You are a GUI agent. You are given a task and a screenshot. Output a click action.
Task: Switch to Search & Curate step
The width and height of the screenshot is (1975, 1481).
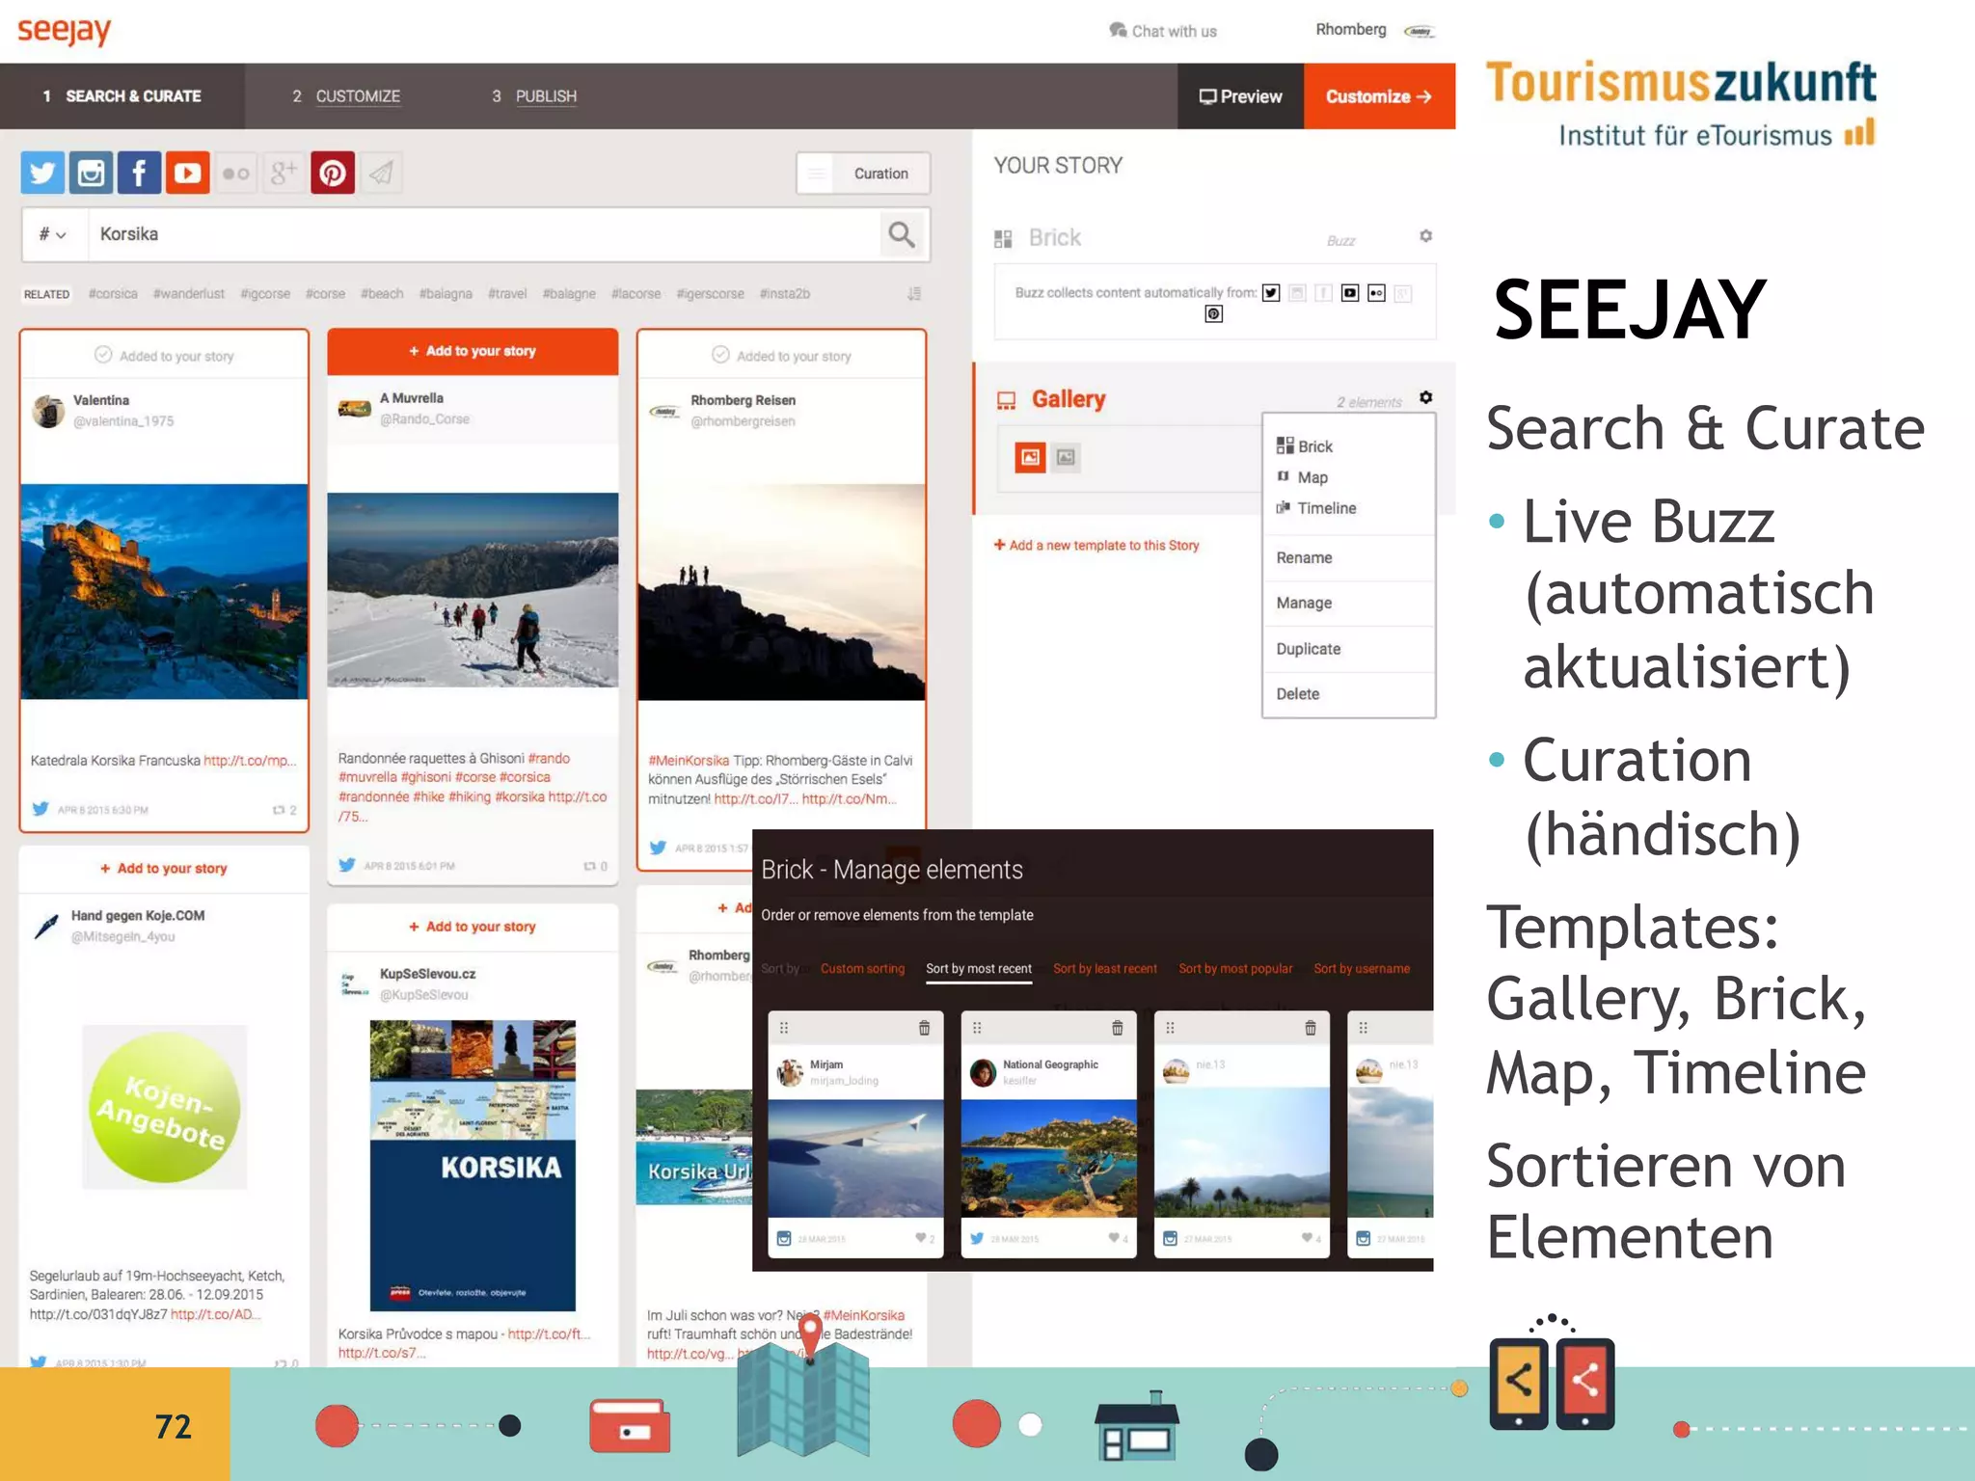click(122, 96)
